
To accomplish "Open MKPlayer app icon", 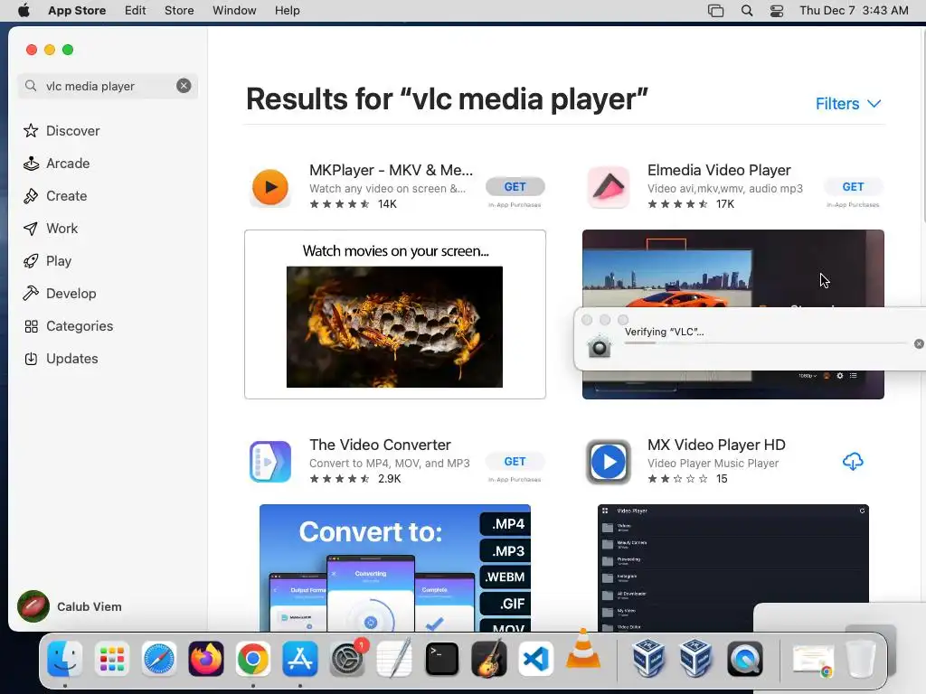I will [269, 187].
